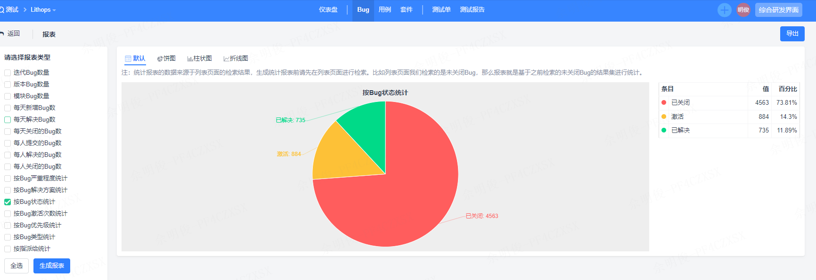Switch to the 折线图 line chart view
Image resolution: width=816 pixels, height=280 pixels.
point(236,59)
